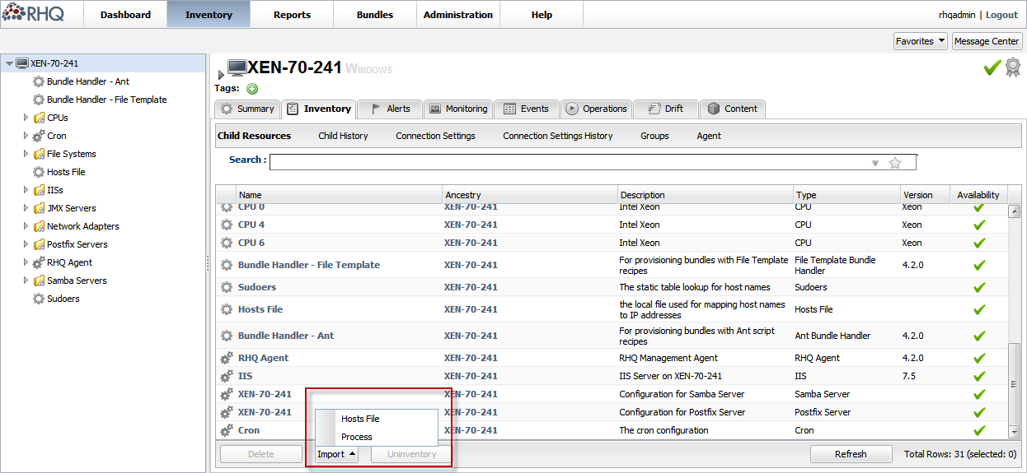
Task: Click gear icon in CPU 4 table row
Action: pyautogui.click(x=227, y=225)
